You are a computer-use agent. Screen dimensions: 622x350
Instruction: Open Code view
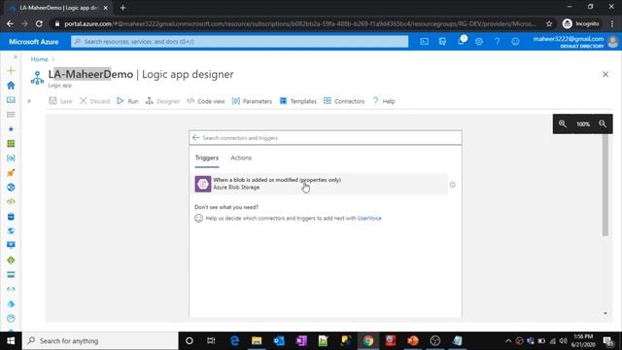coord(206,101)
